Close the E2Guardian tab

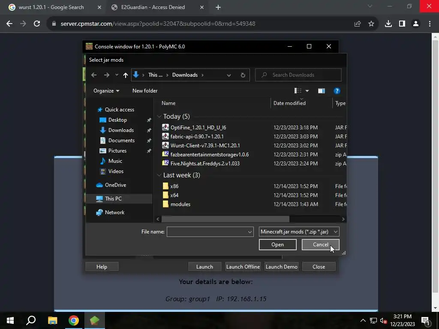[202, 7]
